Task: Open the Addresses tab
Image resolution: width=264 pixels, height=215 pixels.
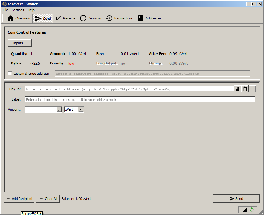Action: tap(150, 18)
